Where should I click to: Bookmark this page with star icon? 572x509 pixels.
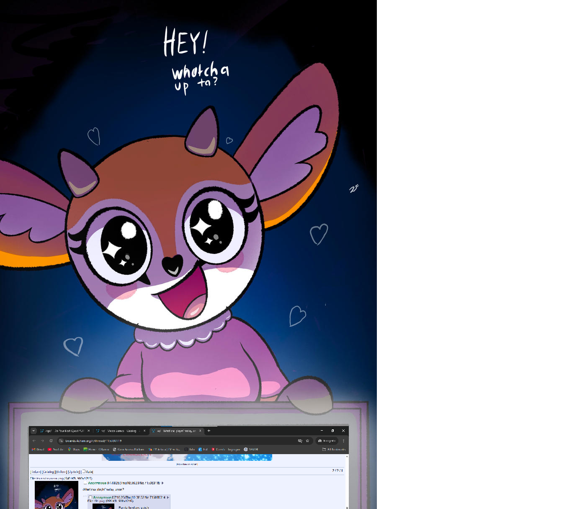pyautogui.click(x=307, y=441)
